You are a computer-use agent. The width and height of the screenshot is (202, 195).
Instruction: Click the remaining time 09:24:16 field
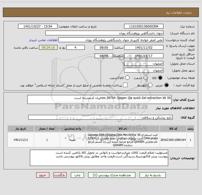(48, 47)
